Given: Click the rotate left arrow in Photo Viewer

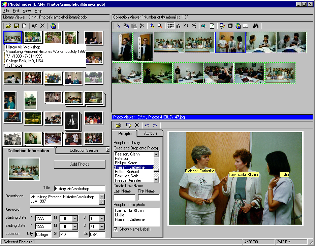Looking at the screenshot, I should (147, 125).
